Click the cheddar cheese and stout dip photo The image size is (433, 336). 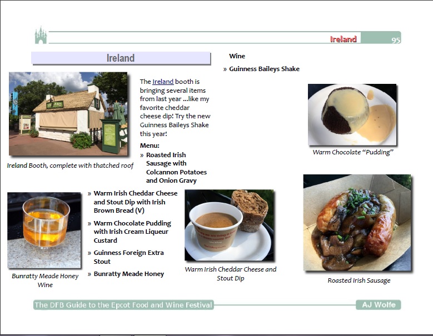229,225
